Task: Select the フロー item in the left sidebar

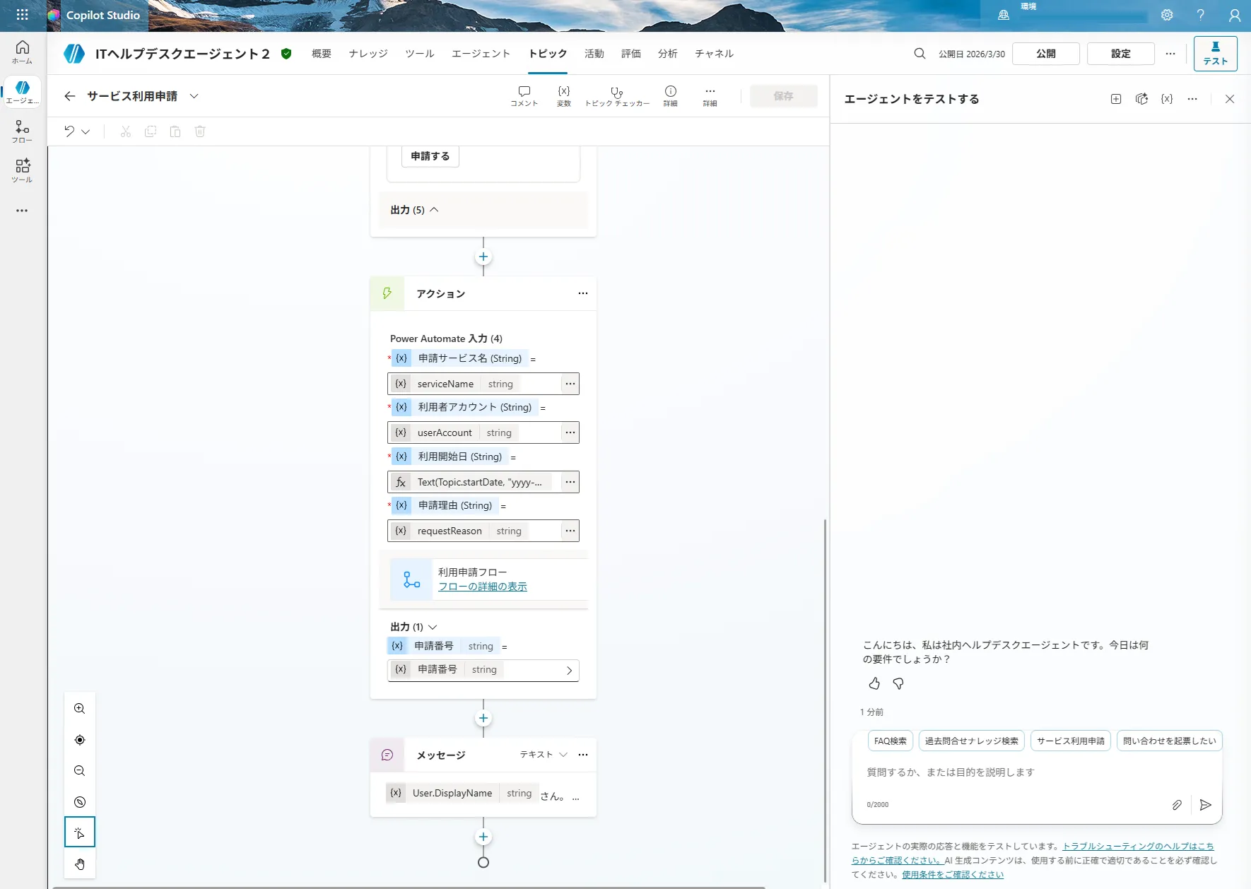Action: [22, 131]
